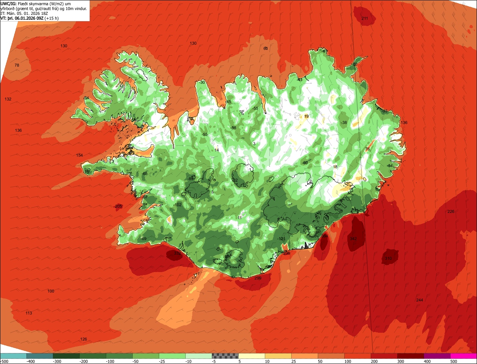
Task: Click the map value 342
Action: click(353, 238)
